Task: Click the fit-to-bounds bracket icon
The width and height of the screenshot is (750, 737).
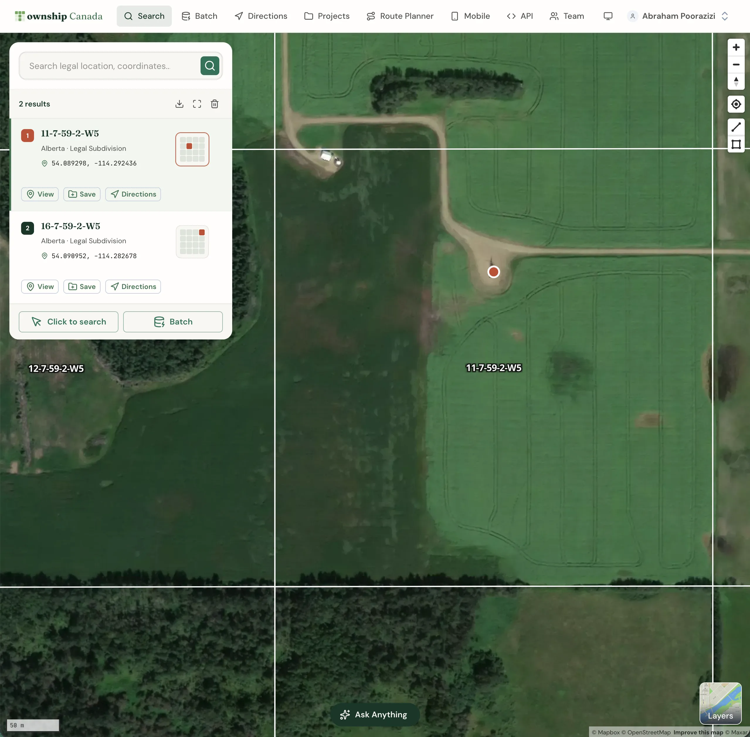Action: pyautogui.click(x=197, y=104)
